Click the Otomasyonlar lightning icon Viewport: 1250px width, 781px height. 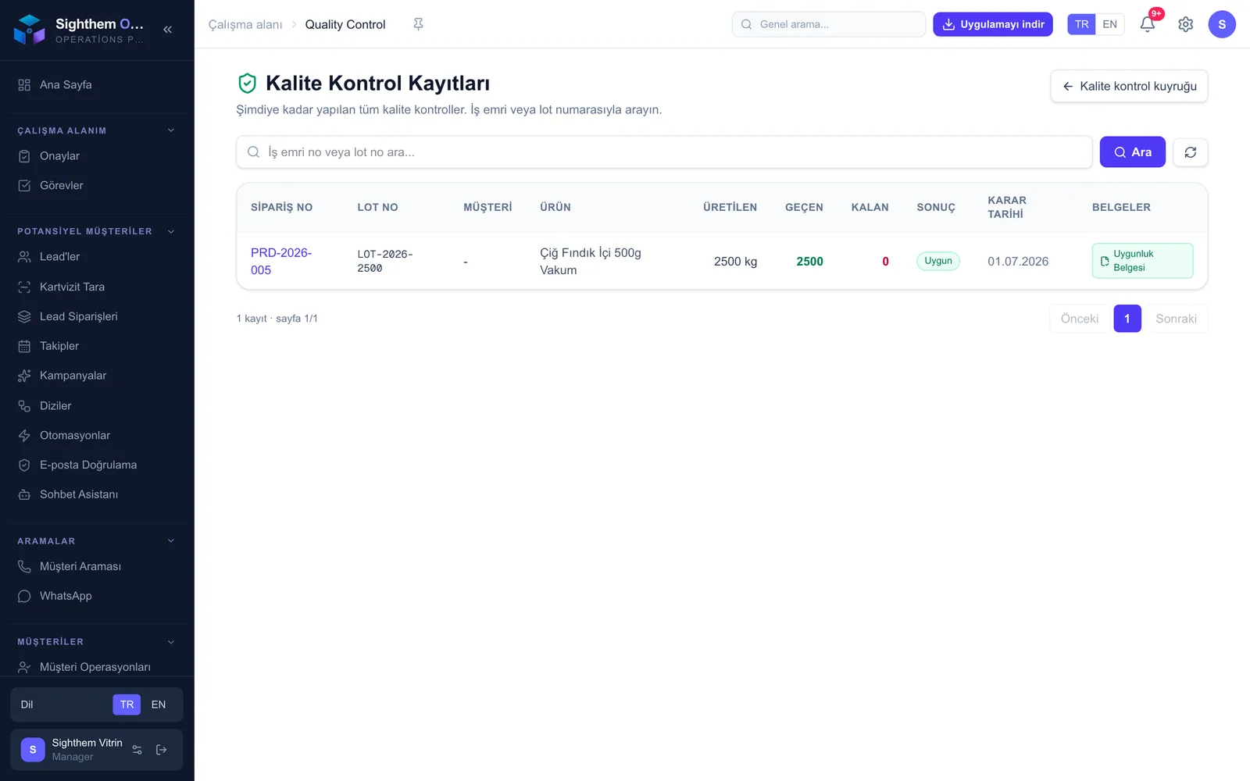(24, 436)
